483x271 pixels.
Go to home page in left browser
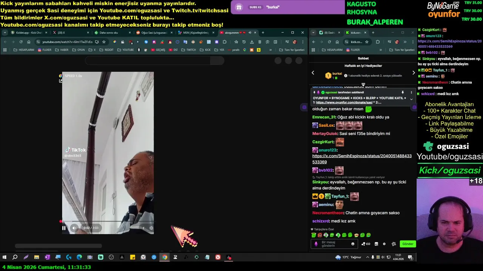click(29, 42)
